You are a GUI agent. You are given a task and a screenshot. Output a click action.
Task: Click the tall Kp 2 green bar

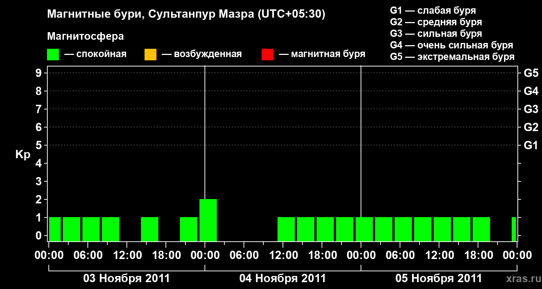(x=208, y=220)
